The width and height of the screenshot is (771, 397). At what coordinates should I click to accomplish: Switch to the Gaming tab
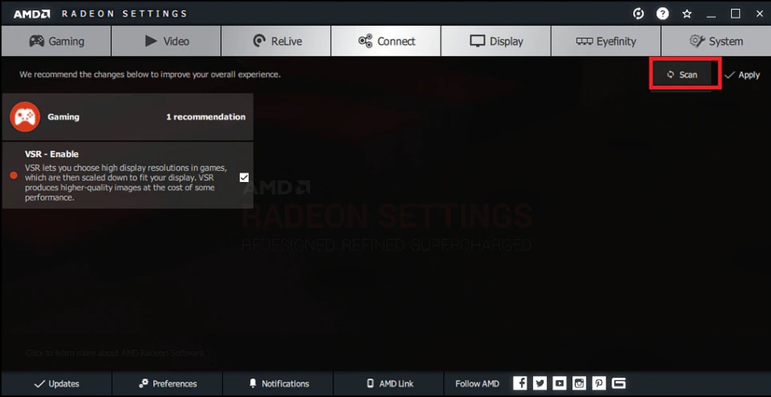[x=56, y=41]
